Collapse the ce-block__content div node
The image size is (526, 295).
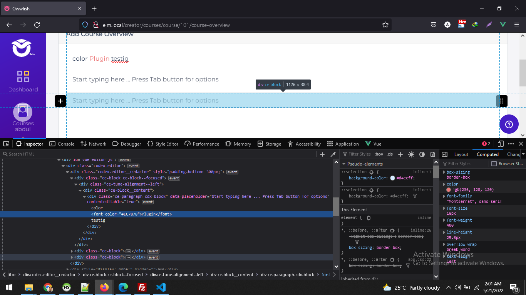[x=80, y=191]
